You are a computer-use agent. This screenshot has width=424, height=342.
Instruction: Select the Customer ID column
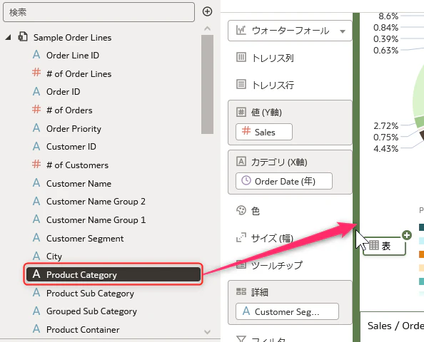click(71, 147)
